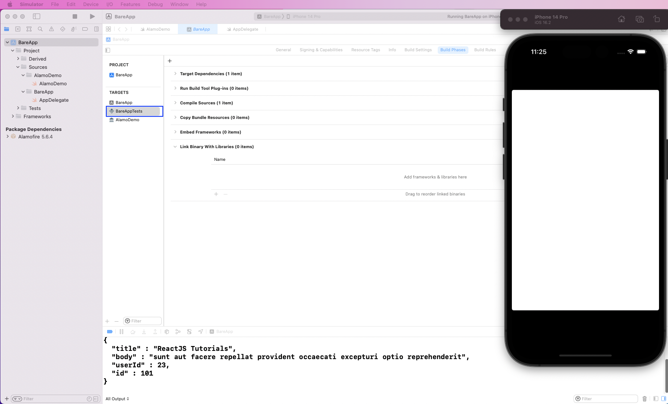This screenshot has width=668, height=404.
Task: Expand Copy Bundle Resources phase
Action: pyautogui.click(x=175, y=117)
